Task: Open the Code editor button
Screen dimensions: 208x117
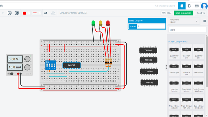Action: click(167, 13)
